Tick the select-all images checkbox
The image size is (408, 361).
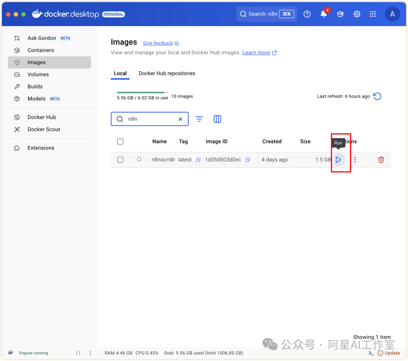pos(120,142)
